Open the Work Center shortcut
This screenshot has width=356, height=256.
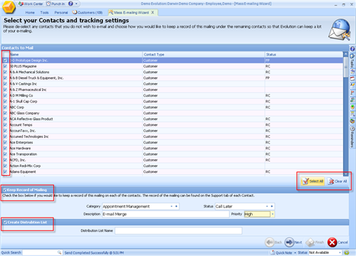click(31, 4)
